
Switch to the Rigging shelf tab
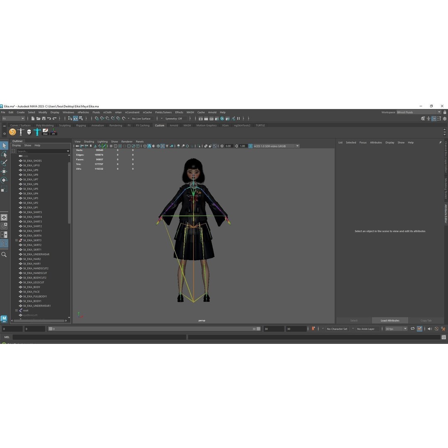tap(81, 125)
